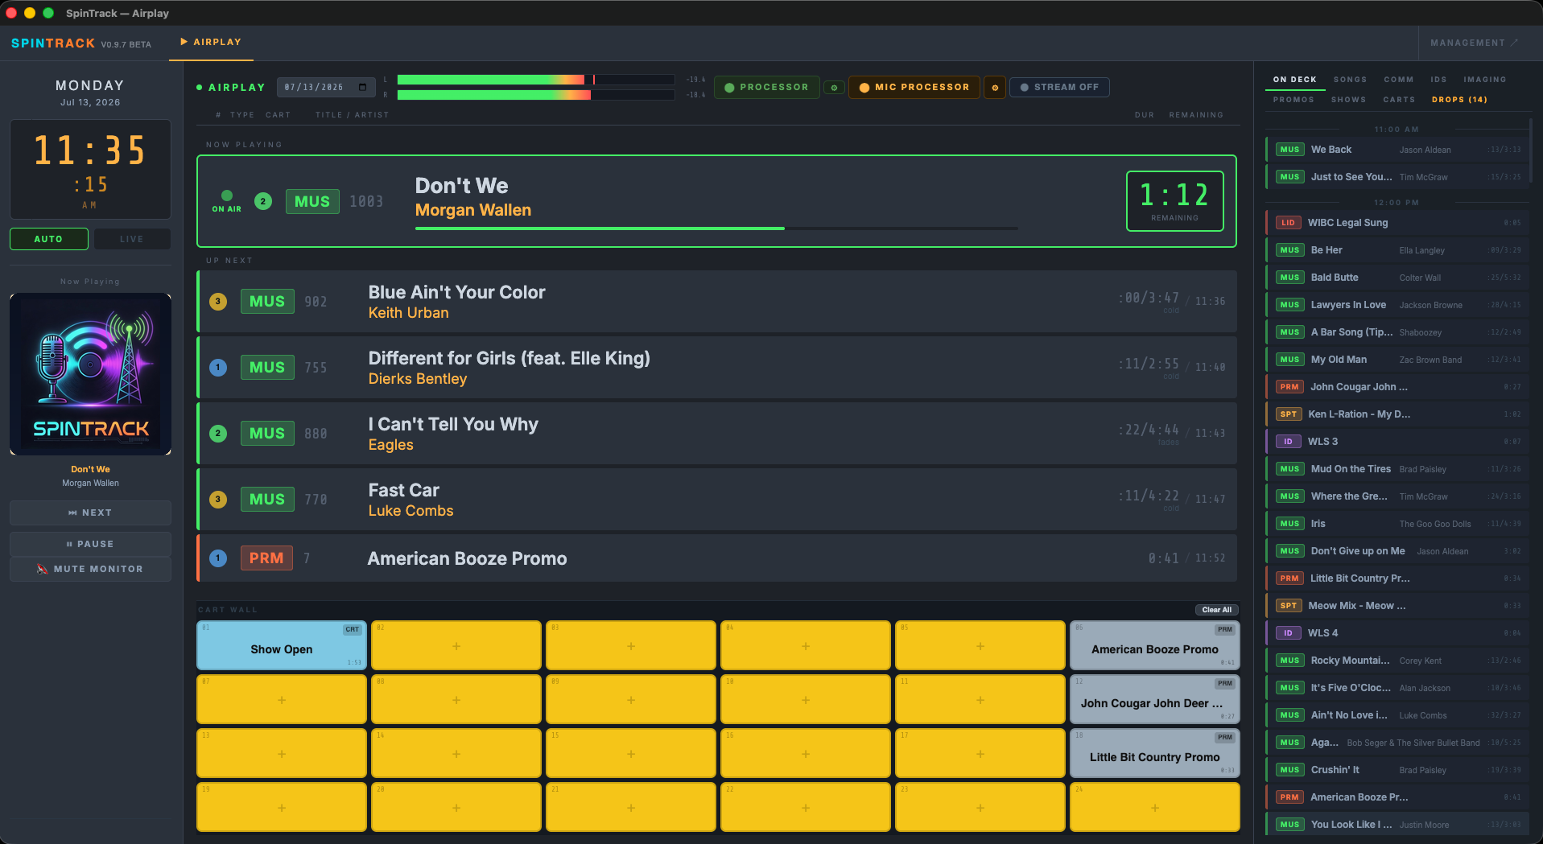
Task: Switch to the Carts tab
Action: [x=1399, y=100]
